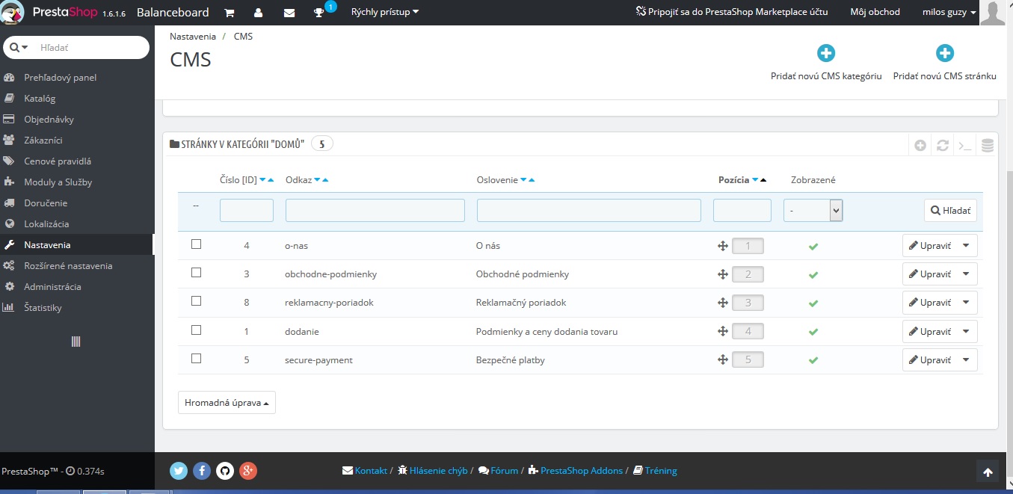Edit the dodanie page with Upraviť
Viewport: 1013px width, 494px height.
tap(929, 331)
